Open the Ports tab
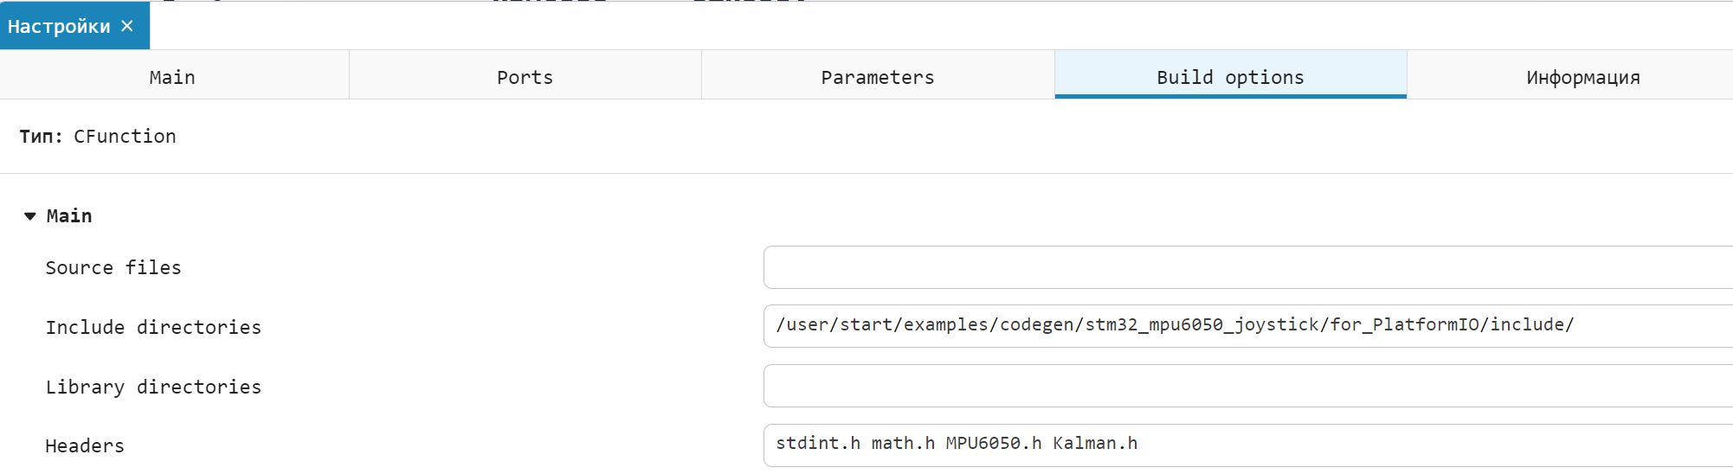The width and height of the screenshot is (1733, 474). [x=525, y=77]
